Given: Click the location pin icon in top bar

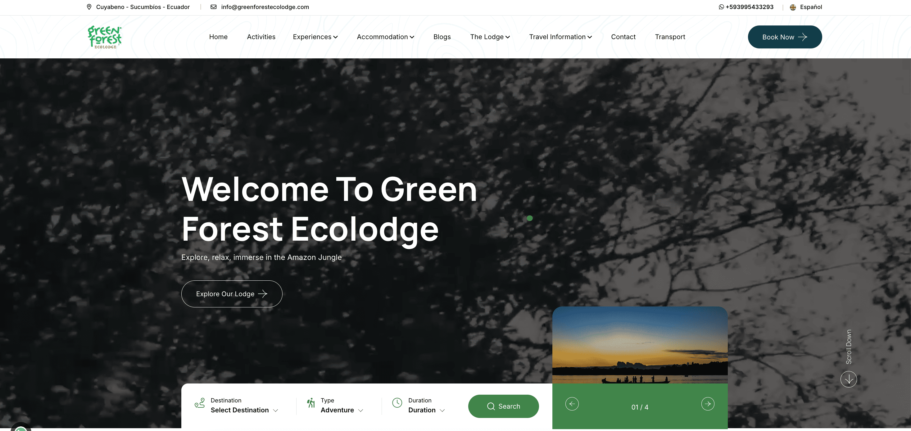Looking at the screenshot, I should click(x=89, y=7).
